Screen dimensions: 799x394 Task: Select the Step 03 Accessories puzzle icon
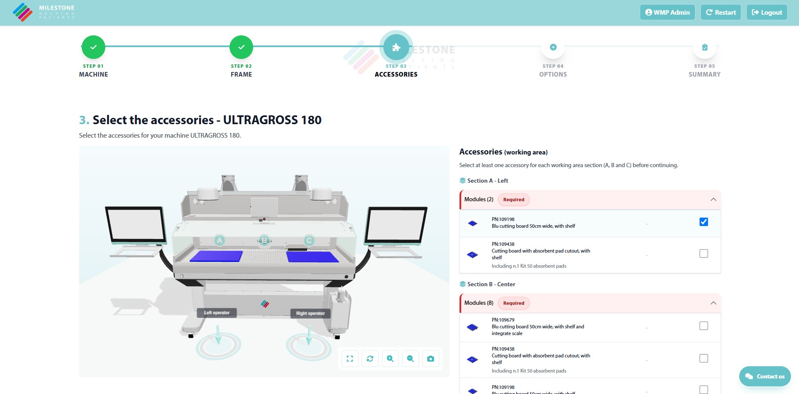[396, 47]
